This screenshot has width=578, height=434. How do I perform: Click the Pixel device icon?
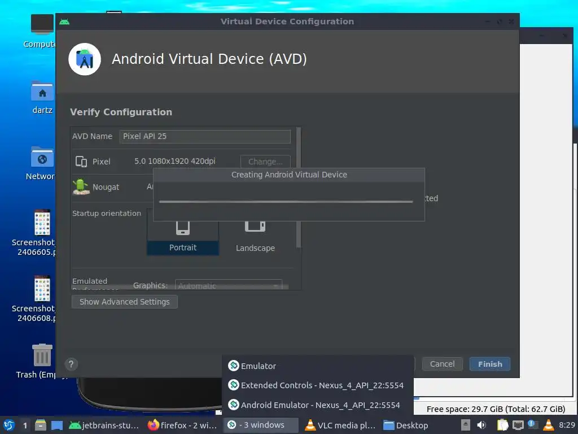(x=81, y=162)
